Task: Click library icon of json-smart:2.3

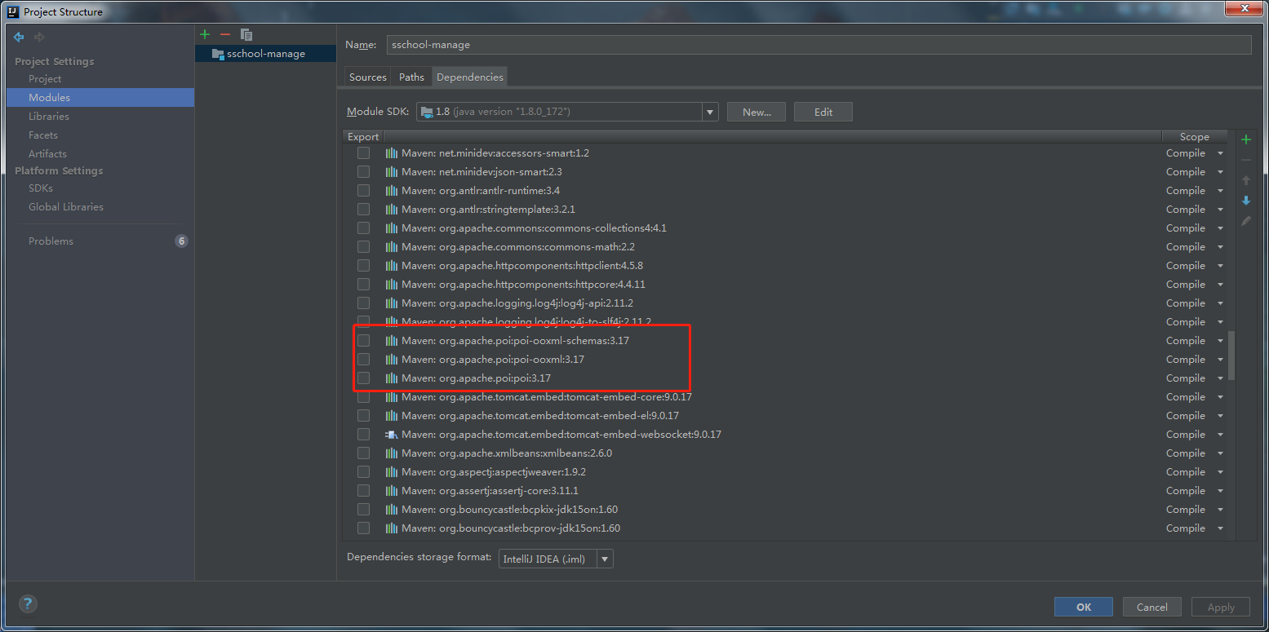Action: pos(392,172)
